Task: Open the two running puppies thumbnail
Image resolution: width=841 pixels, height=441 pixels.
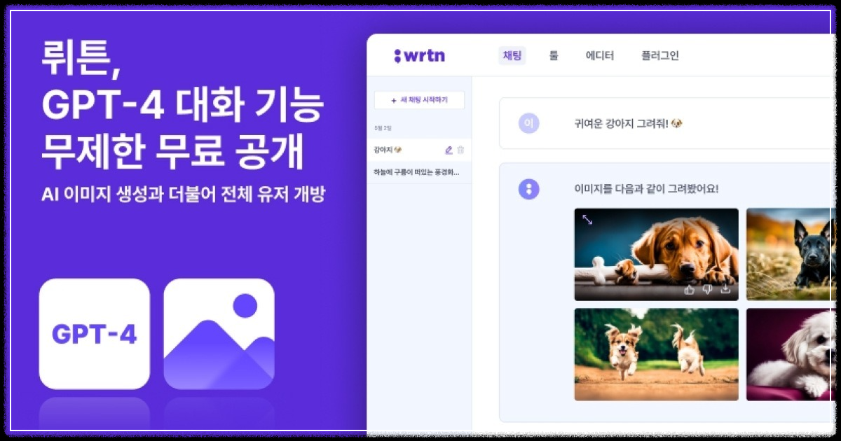Action: coord(656,354)
